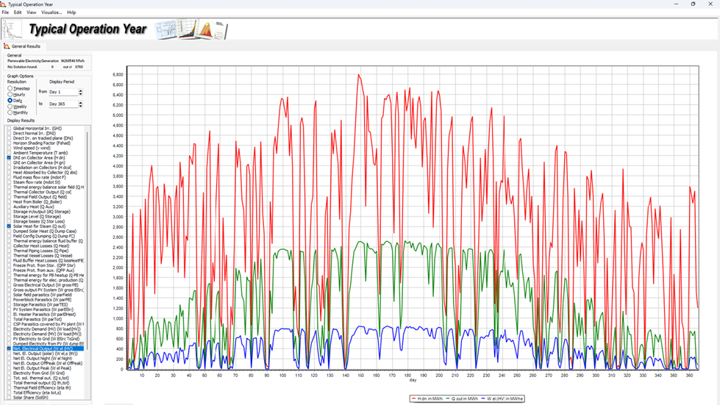Restore the window using title bar button

pos(693,4)
